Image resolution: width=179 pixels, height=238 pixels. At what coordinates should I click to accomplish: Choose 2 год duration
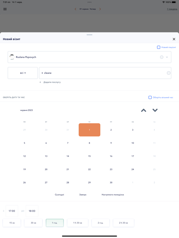click(100, 223)
